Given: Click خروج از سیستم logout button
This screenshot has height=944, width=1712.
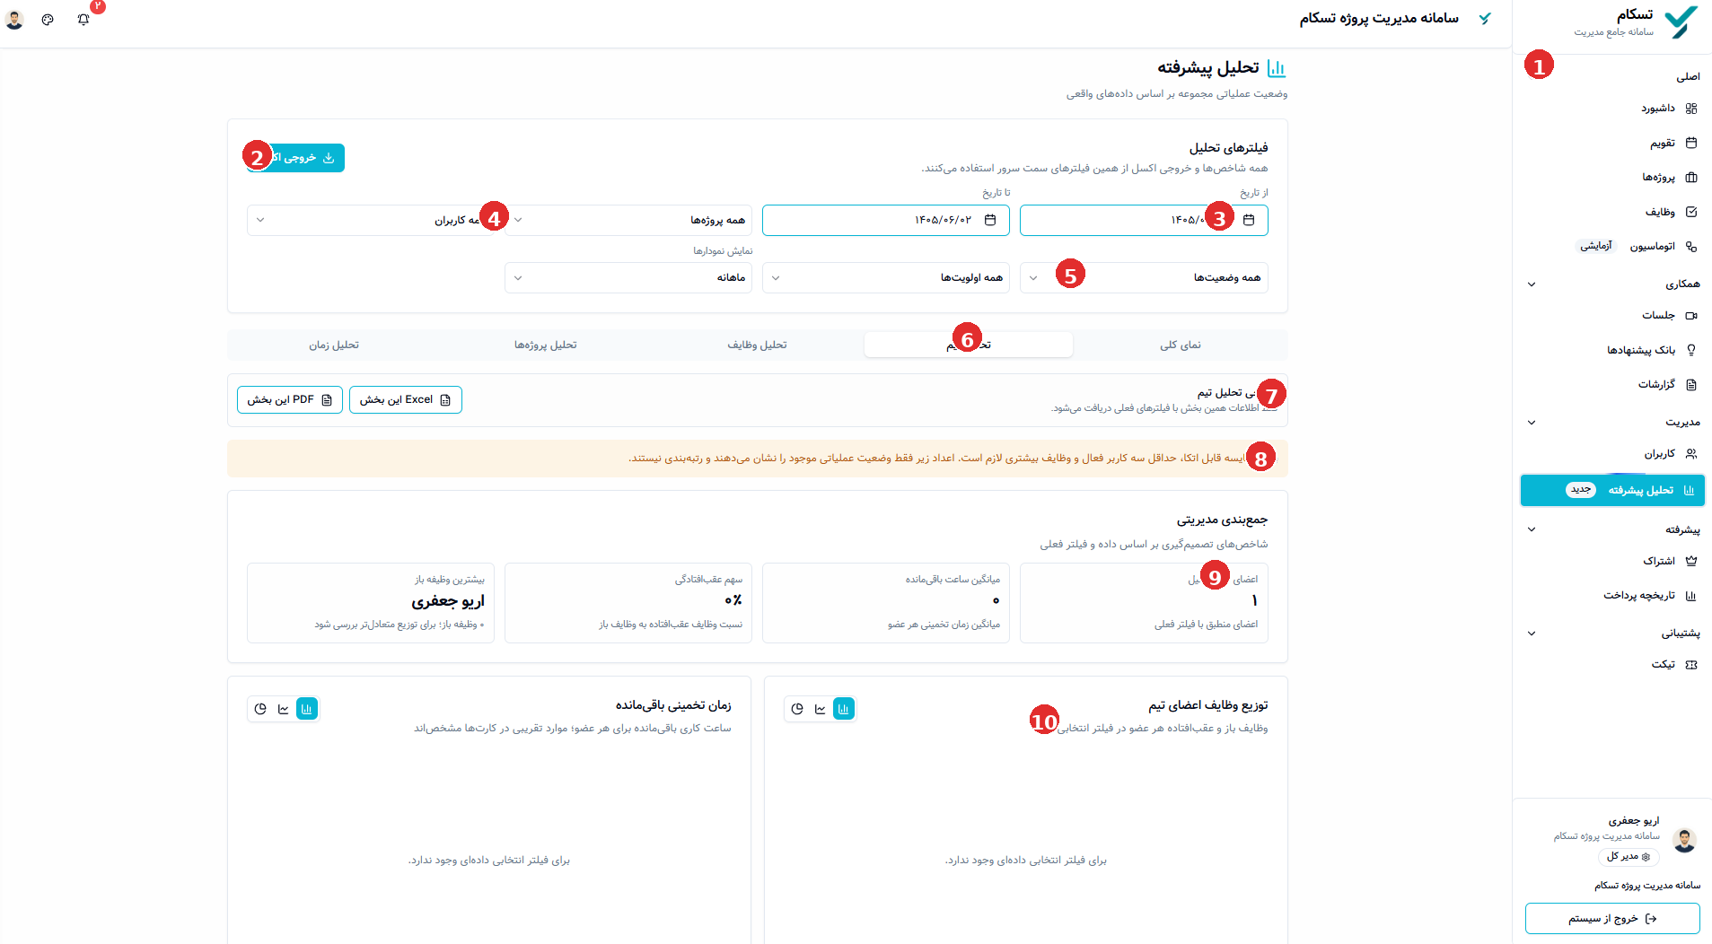Looking at the screenshot, I should point(1612,918).
